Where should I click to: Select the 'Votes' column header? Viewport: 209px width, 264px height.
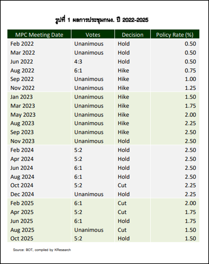(x=93, y=35)
